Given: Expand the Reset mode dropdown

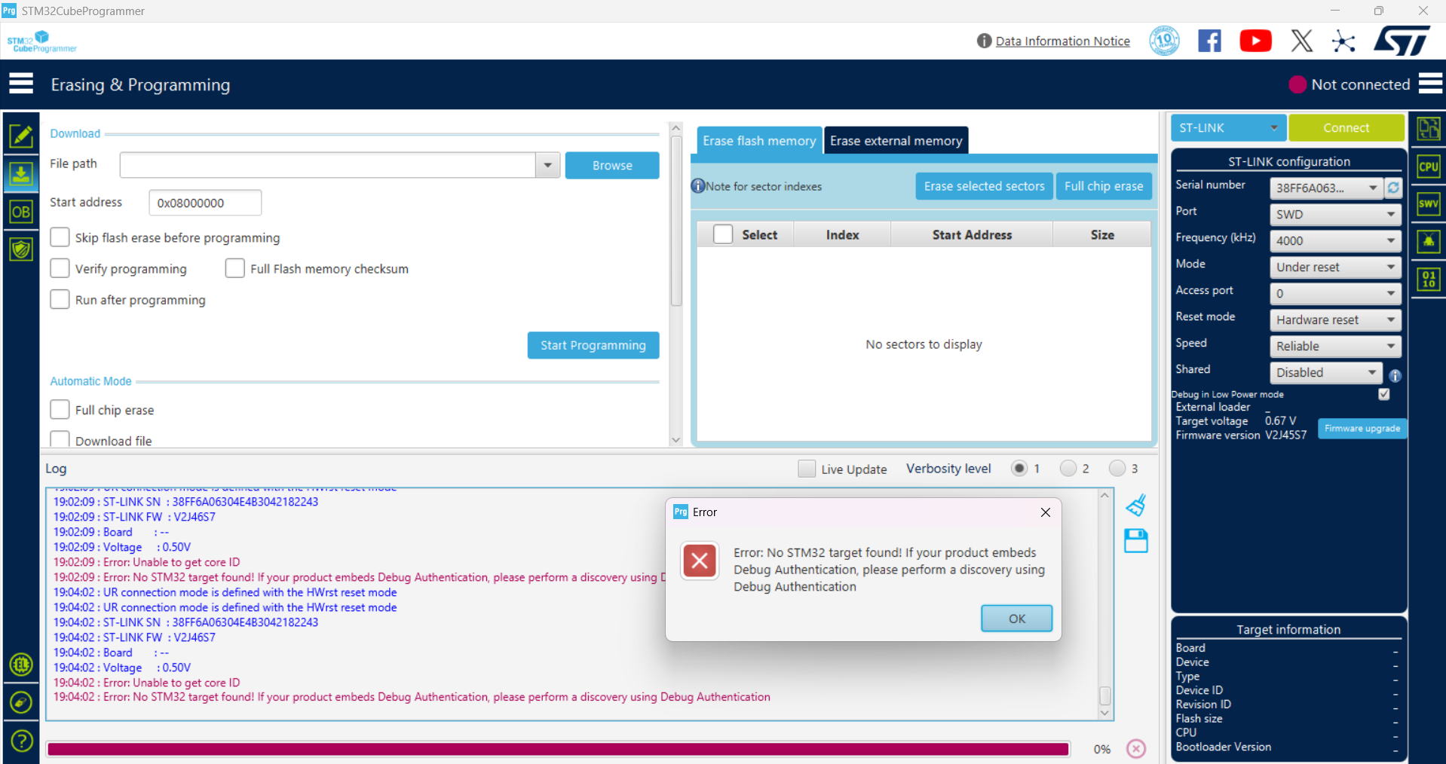Looking at the screenshot, I should (x=1334, y=319).
